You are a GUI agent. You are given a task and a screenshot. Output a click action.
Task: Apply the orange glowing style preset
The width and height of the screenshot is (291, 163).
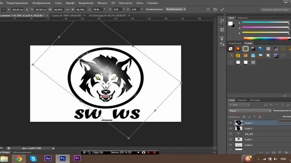point(238,49)
